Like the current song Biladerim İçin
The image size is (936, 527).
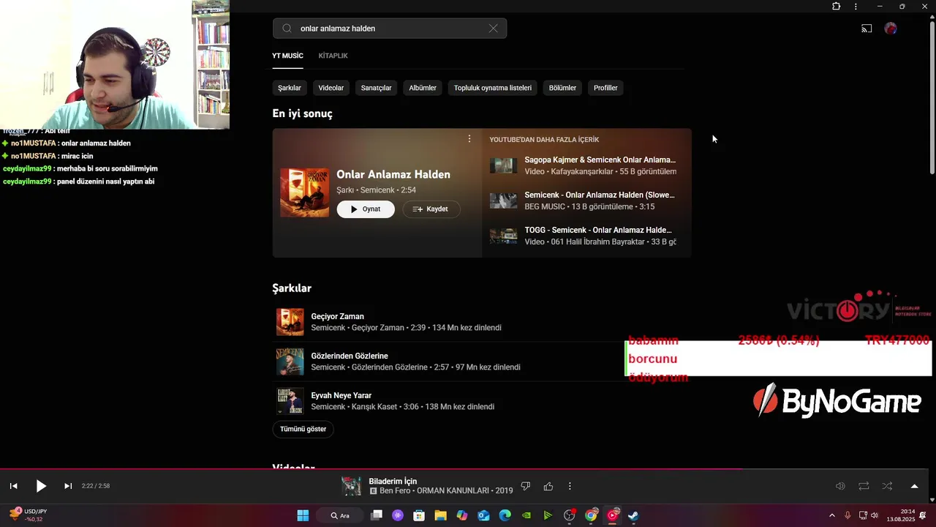[x=548, y=486]
